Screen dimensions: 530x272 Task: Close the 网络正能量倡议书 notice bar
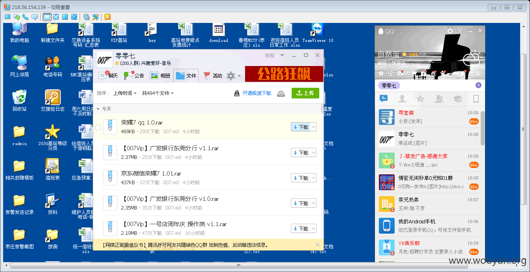pos(318,245)
